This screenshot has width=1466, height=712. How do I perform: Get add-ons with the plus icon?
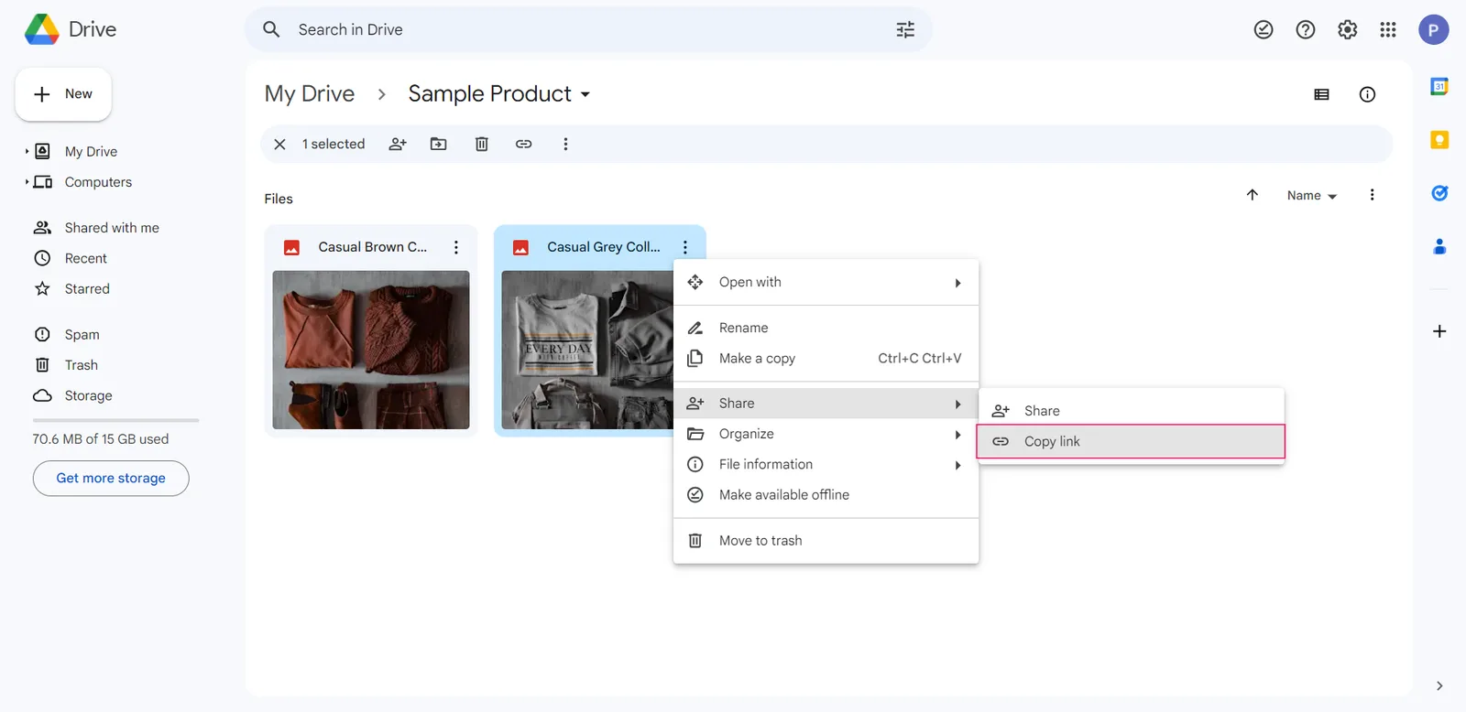coord(1439,331)
